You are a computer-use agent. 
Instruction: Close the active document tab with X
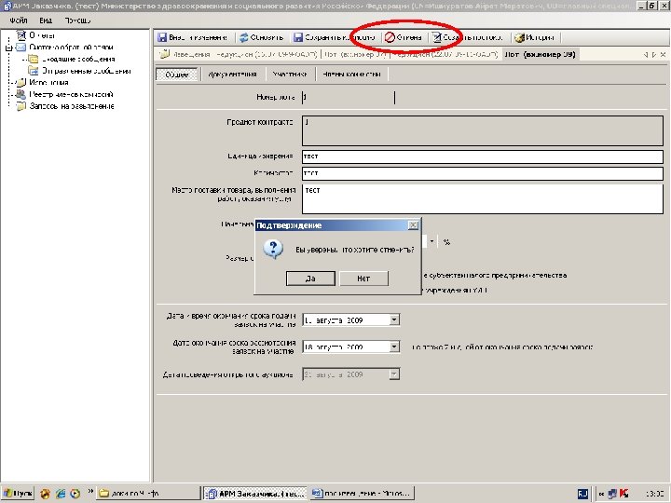pos(663,55)
